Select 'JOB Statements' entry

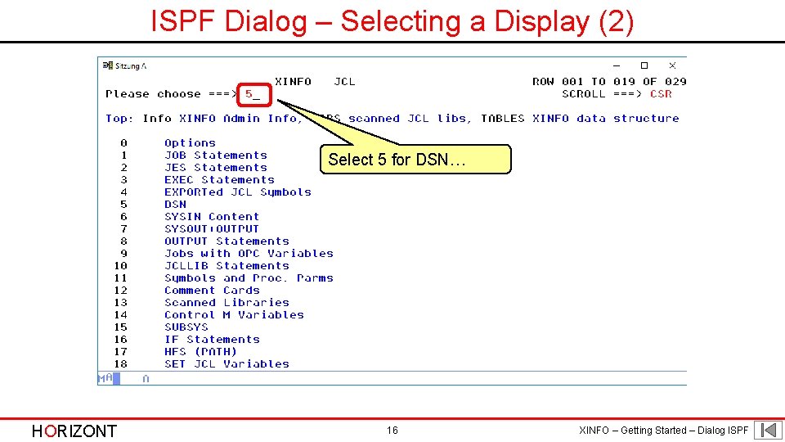click(x=216, y=156)
